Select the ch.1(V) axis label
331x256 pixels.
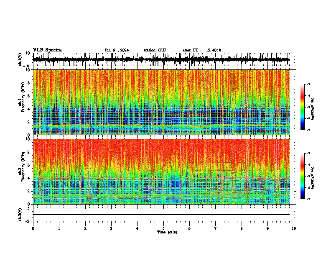pos(20,59)
